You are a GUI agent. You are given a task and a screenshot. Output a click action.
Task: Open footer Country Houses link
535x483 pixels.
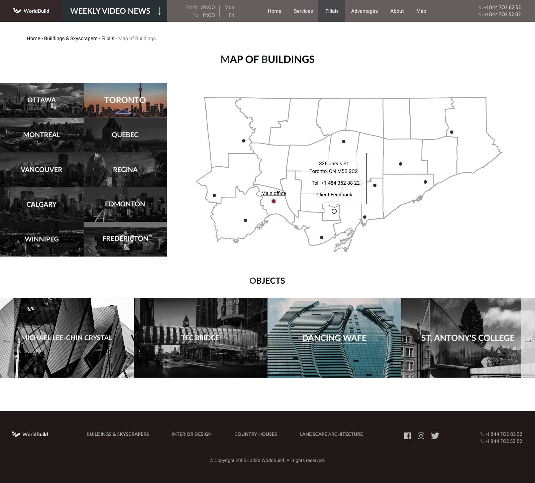tap(256, 434)
